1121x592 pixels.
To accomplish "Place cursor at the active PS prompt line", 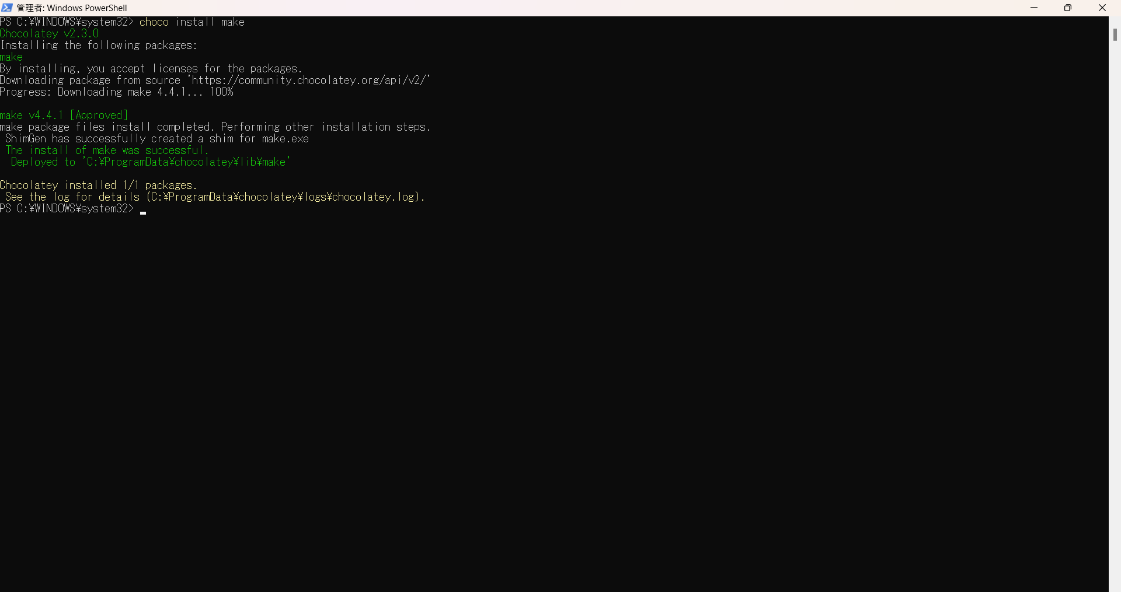I will click(67, 208).
